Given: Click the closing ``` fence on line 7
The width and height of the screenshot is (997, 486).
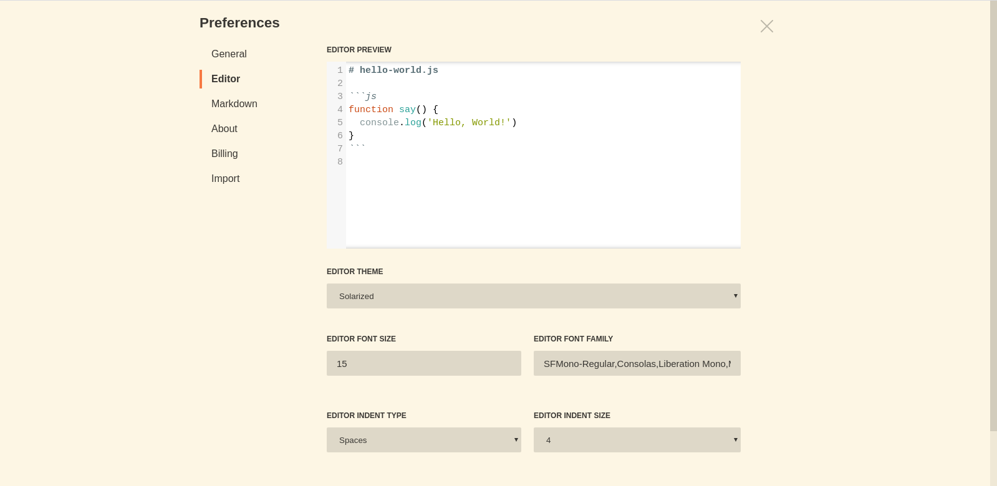Looking at the screenshot, I should [x=357, y=149].
